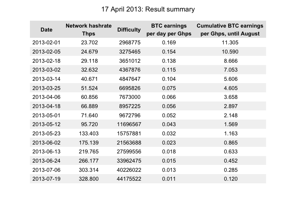Select date cell 2013-04-18
Image resolution: width=296 pixels, height=204 pixels.
click(46, 106)
